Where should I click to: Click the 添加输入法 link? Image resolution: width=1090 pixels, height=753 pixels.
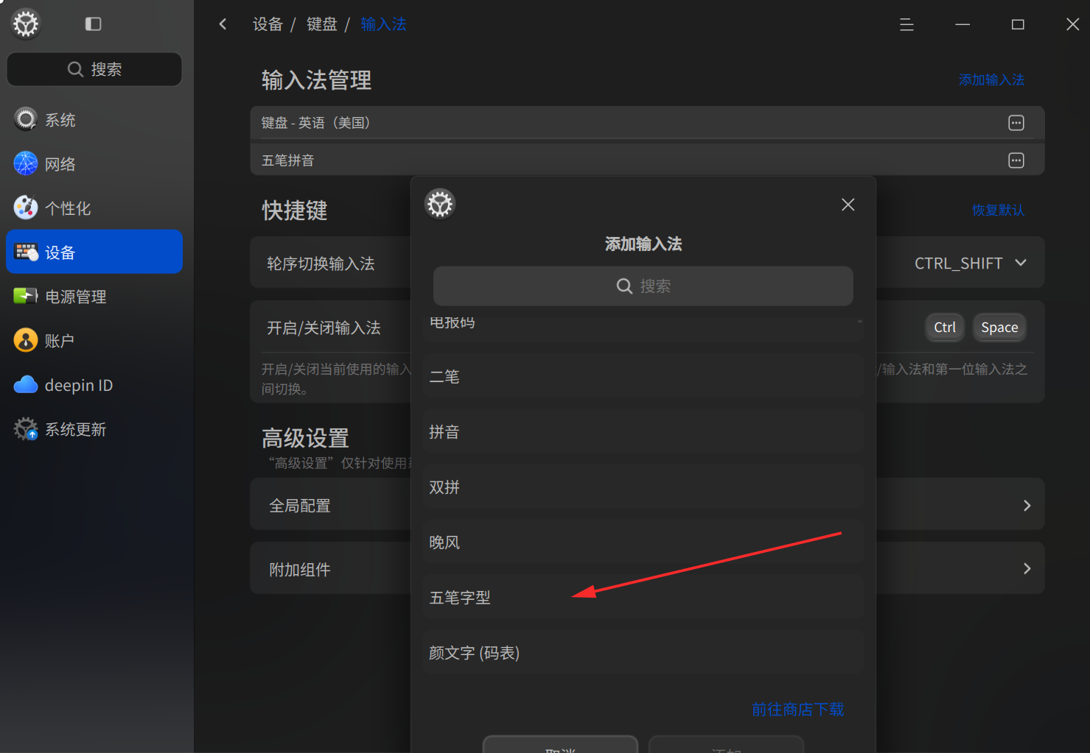(x=991, y=79)
